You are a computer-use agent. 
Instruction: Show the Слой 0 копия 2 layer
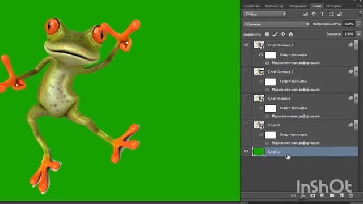pyautogui.click(x=246, y=71)
